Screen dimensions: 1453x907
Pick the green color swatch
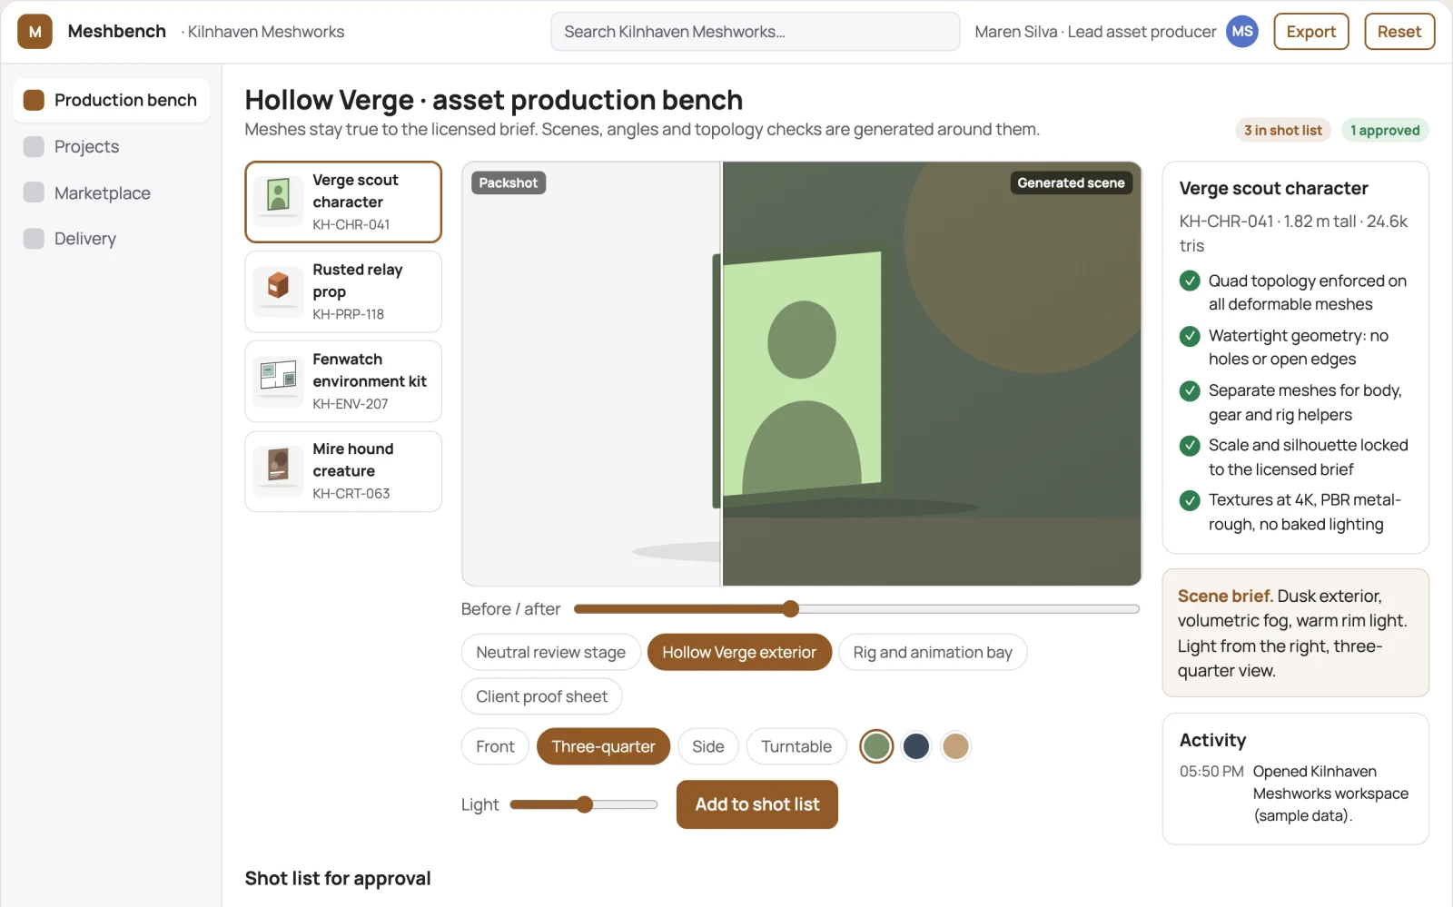[876, 746]
